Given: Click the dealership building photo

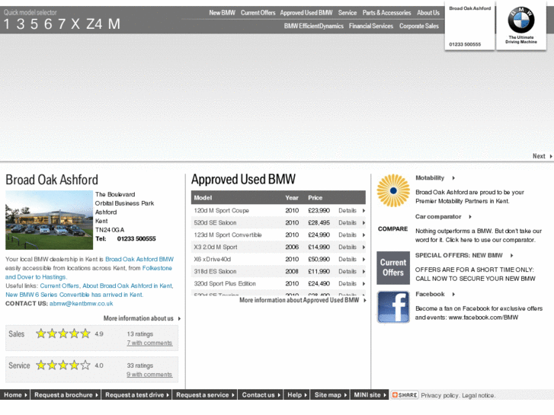Looking at the screenshot, I should pos(49,220).
